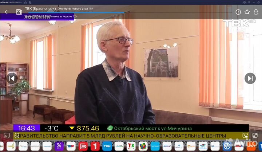The height and width of the screenshot is (152, 262).
Task: Toggle audio headphones mode icon
Action: 17,136
